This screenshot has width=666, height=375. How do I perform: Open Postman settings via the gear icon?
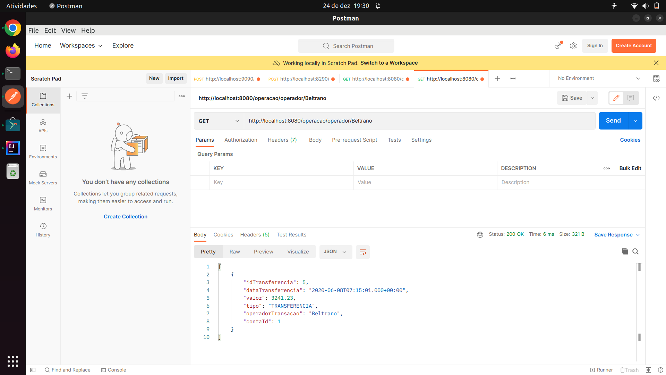click(573, 45)
